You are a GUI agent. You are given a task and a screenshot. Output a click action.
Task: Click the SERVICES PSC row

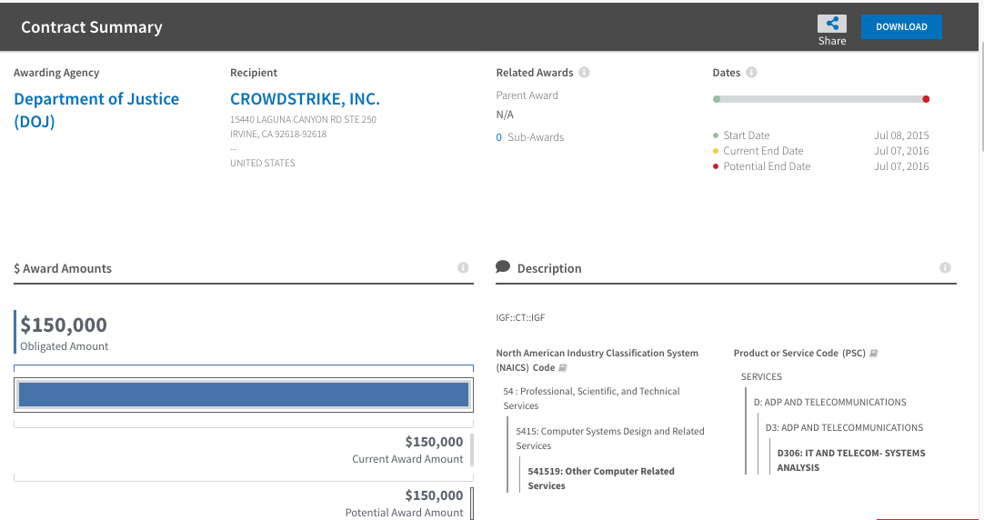pyautogui.click(x=761, y=377)
